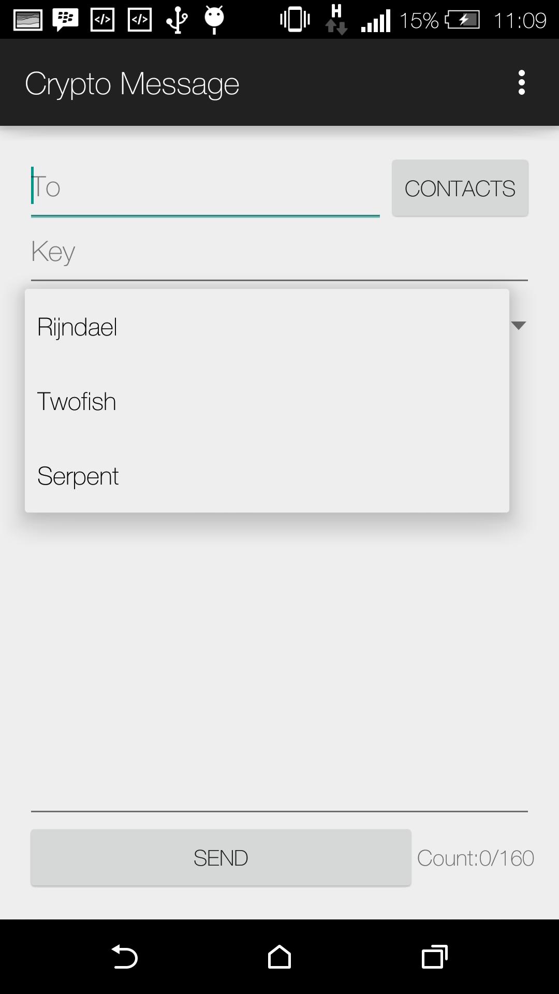Tap the Count 0/160 character counter
The width and height of the screenshot is (559, 994).
(x=475, y=858)
